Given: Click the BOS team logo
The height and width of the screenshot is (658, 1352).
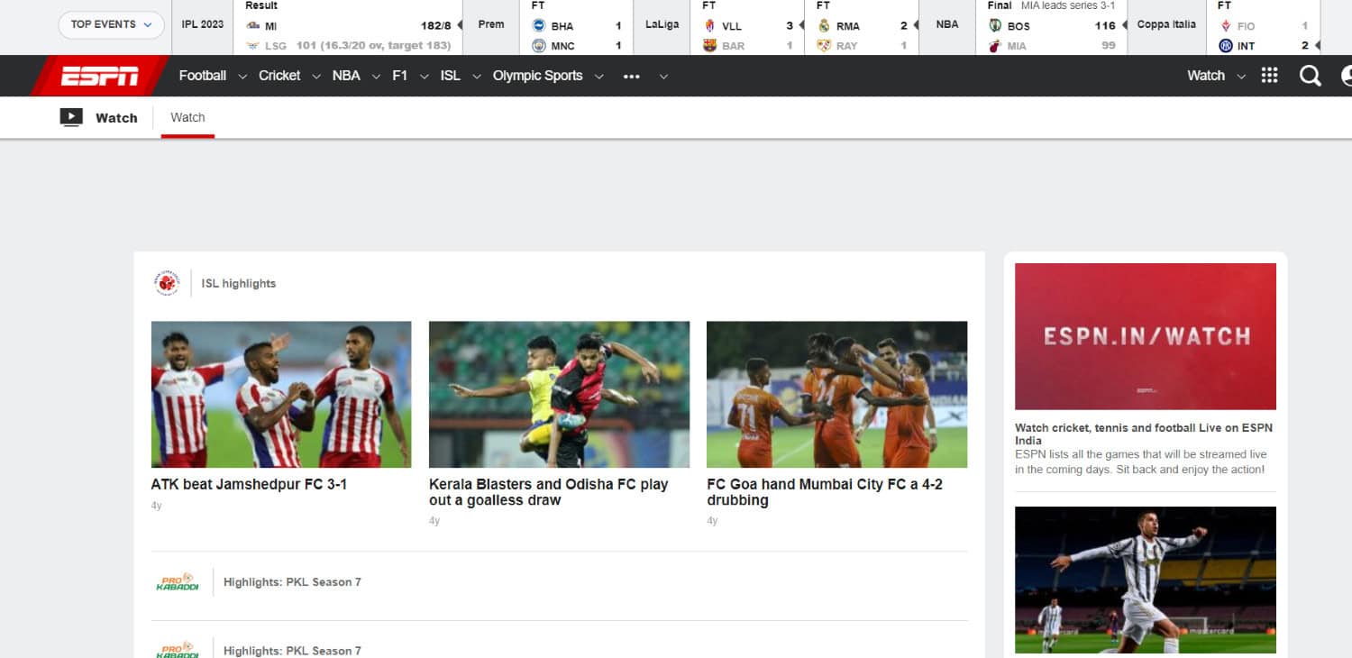Looking at the screenshot, I should (995, 26).
